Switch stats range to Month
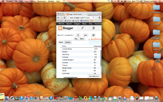 pos(61,42)
